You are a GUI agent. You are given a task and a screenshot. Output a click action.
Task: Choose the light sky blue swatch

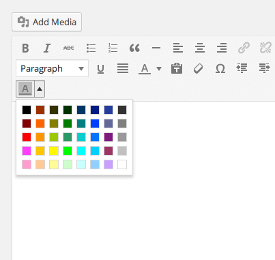pyautogui.click(x=95, y=164)
